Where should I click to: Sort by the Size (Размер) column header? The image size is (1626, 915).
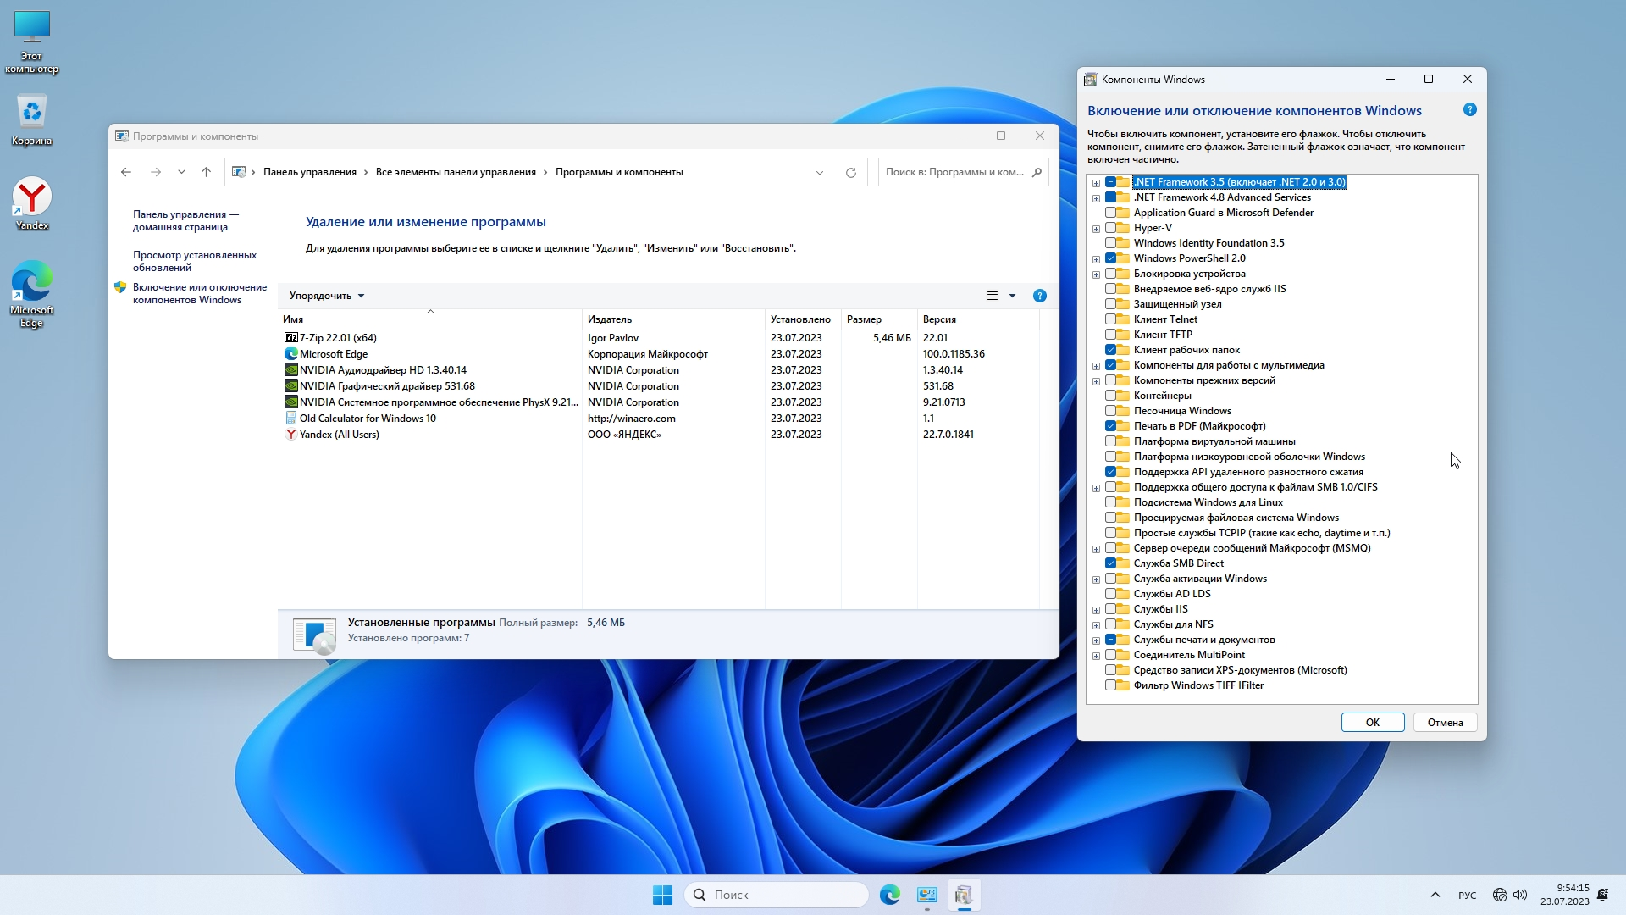click(864, 319)
